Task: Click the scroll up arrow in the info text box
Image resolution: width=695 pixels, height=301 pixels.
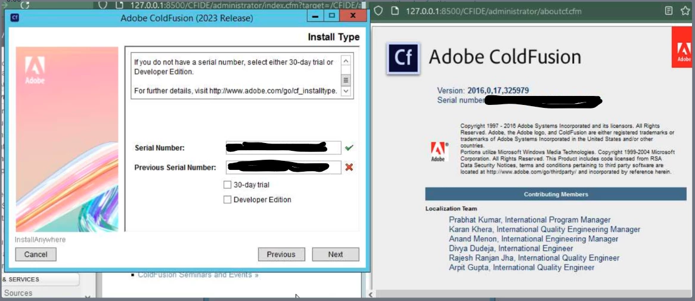Action: coord(346,61)
